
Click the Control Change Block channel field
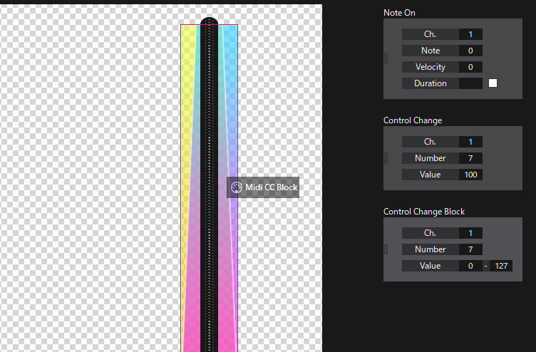pos(470,233)
